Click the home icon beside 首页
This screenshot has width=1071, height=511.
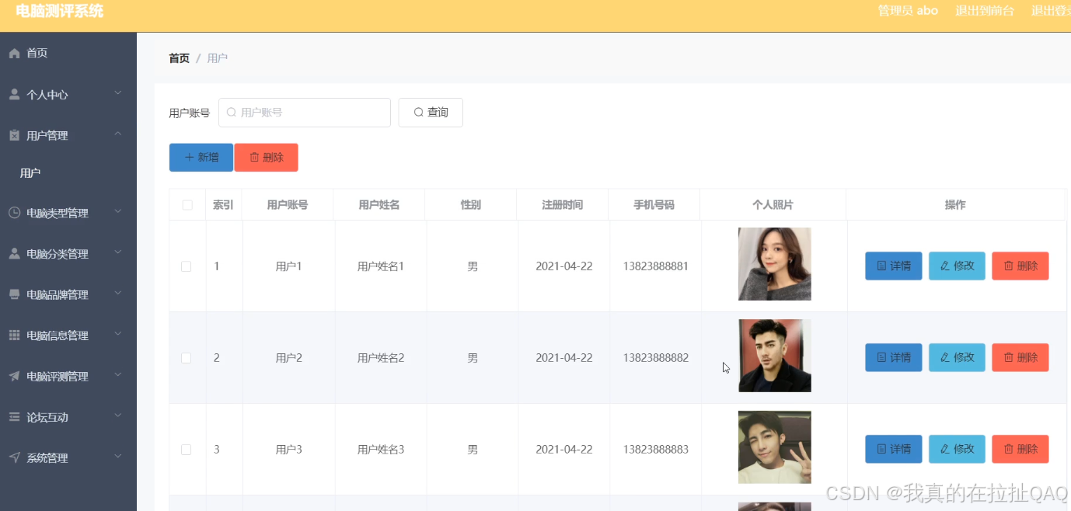[x=14, y=54]
